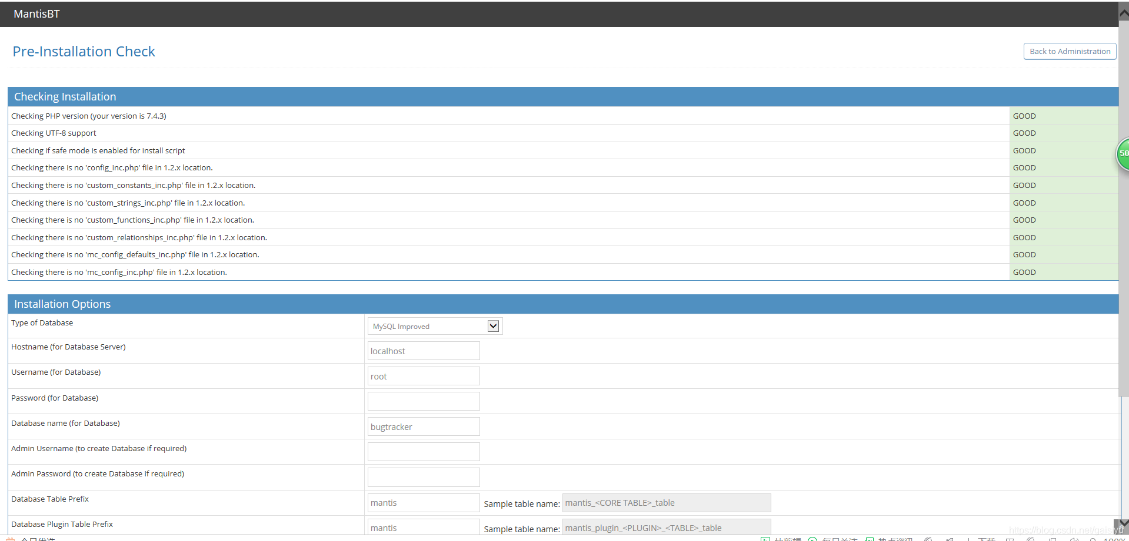Focus the Hostname field containing localhost

[424, 351]
